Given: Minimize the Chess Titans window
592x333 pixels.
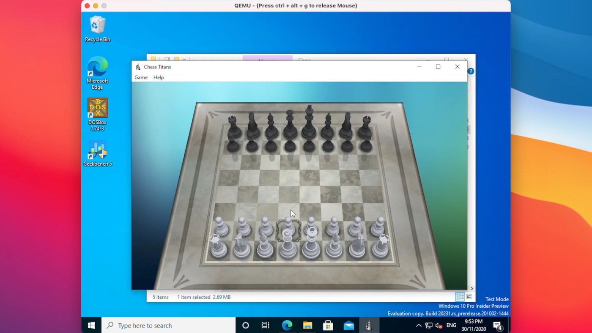Looking at the screenshot, I should coord(419,67).
